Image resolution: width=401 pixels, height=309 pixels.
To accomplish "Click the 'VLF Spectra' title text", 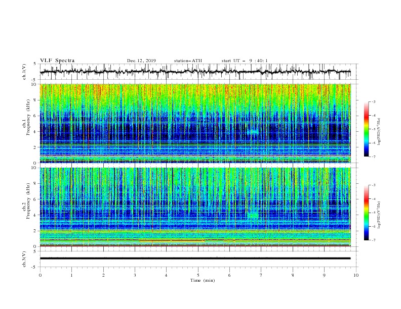I will coord(57,61).
